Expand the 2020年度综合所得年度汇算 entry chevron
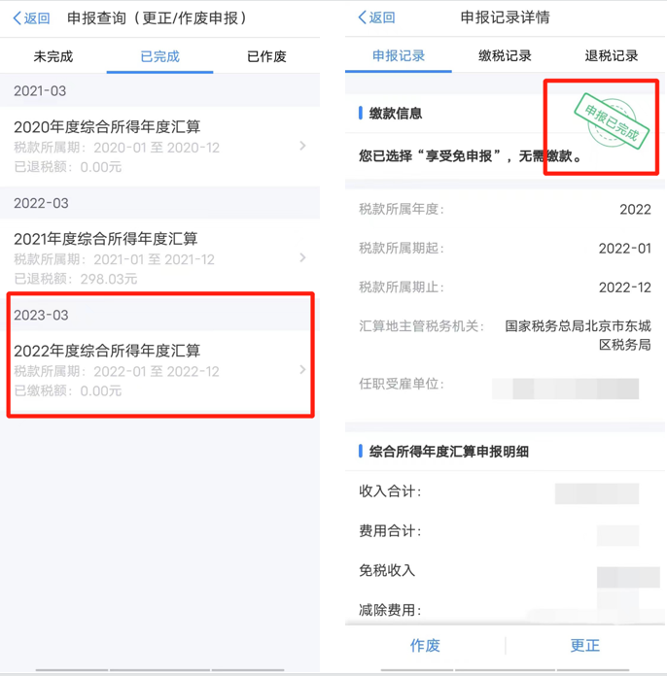Viewport: 667px width, 676px height. [x=302, y=146]
